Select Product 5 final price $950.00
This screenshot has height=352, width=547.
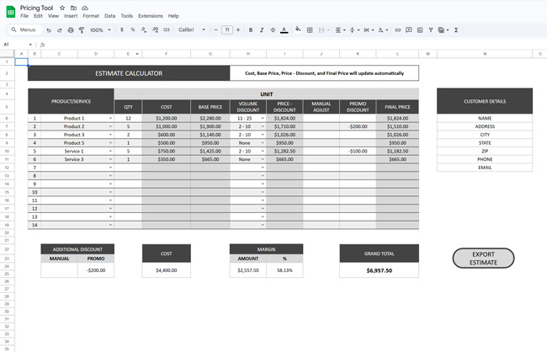[x=397, y=143]
